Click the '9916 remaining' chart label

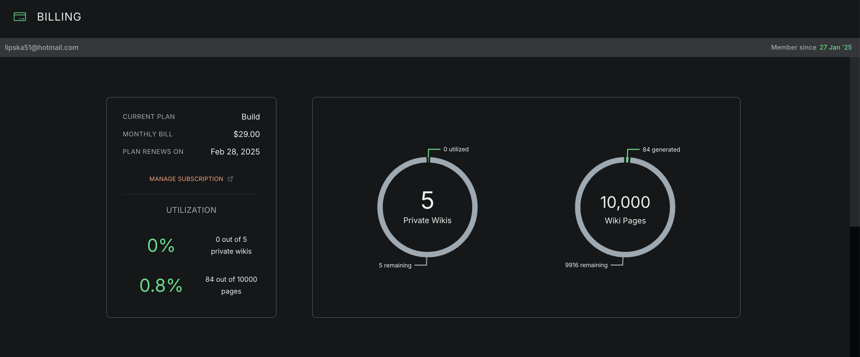point(586,265)
